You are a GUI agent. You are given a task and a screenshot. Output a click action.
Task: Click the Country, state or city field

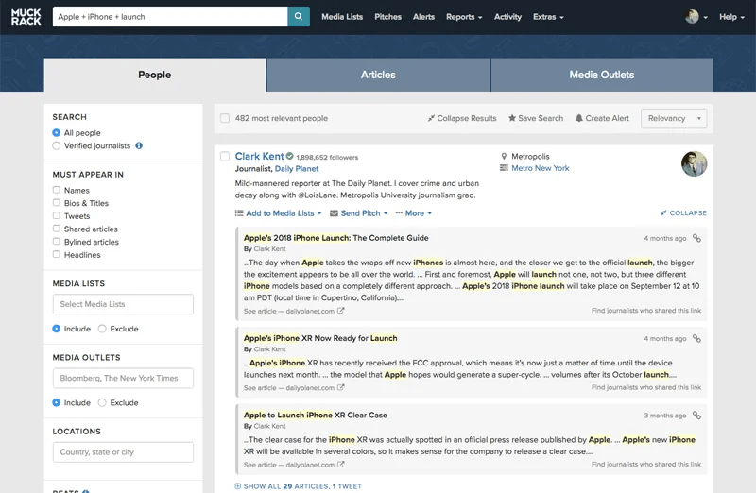tap(123, 452)
